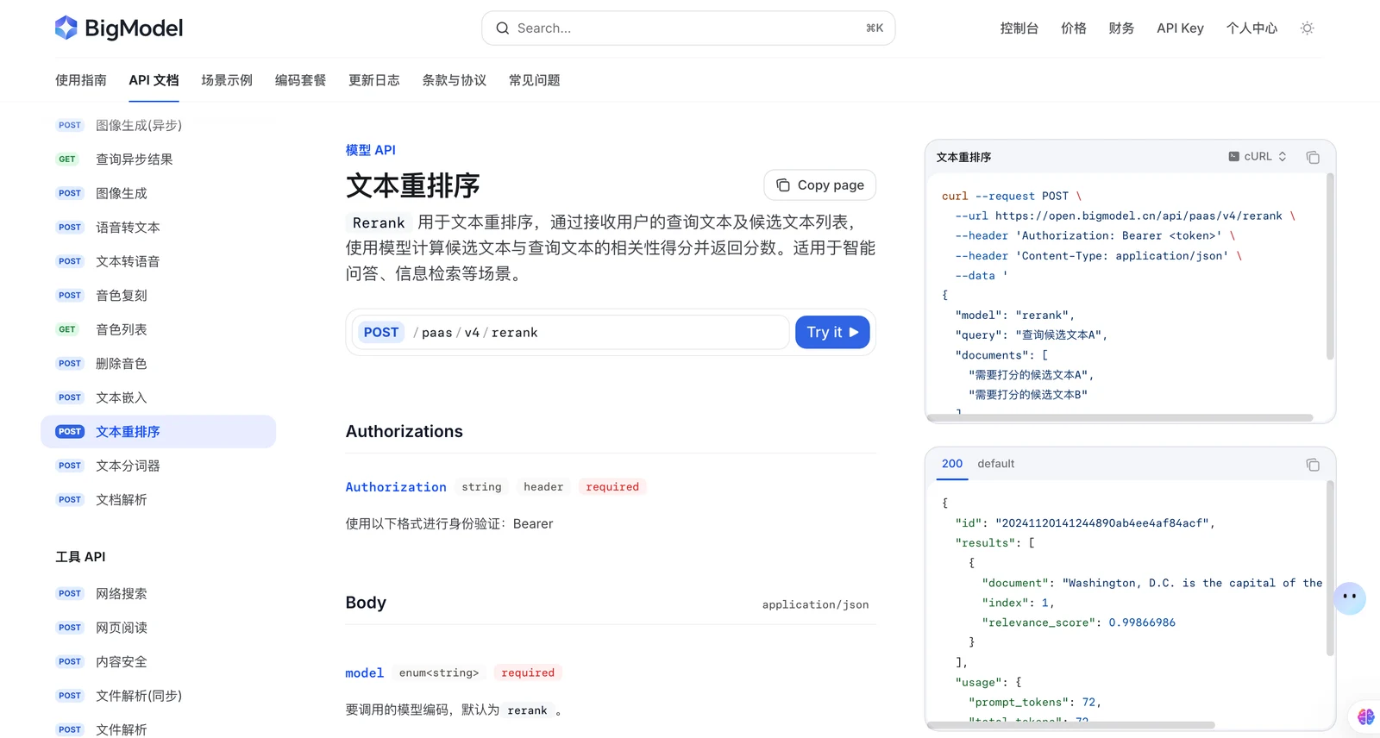
Task: Open 文本嵌入 in the sidebar
Action: tap(158, 397)
